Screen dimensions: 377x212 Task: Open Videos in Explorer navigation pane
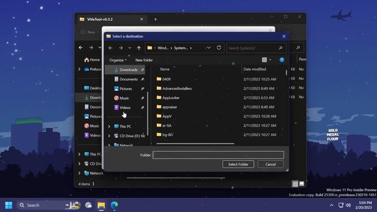pyautogui.click(x=92, y=135)
